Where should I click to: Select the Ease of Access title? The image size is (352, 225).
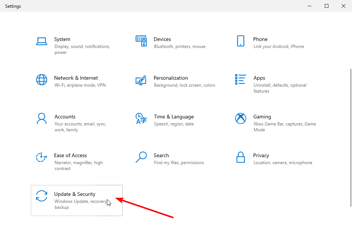[70, 155]
